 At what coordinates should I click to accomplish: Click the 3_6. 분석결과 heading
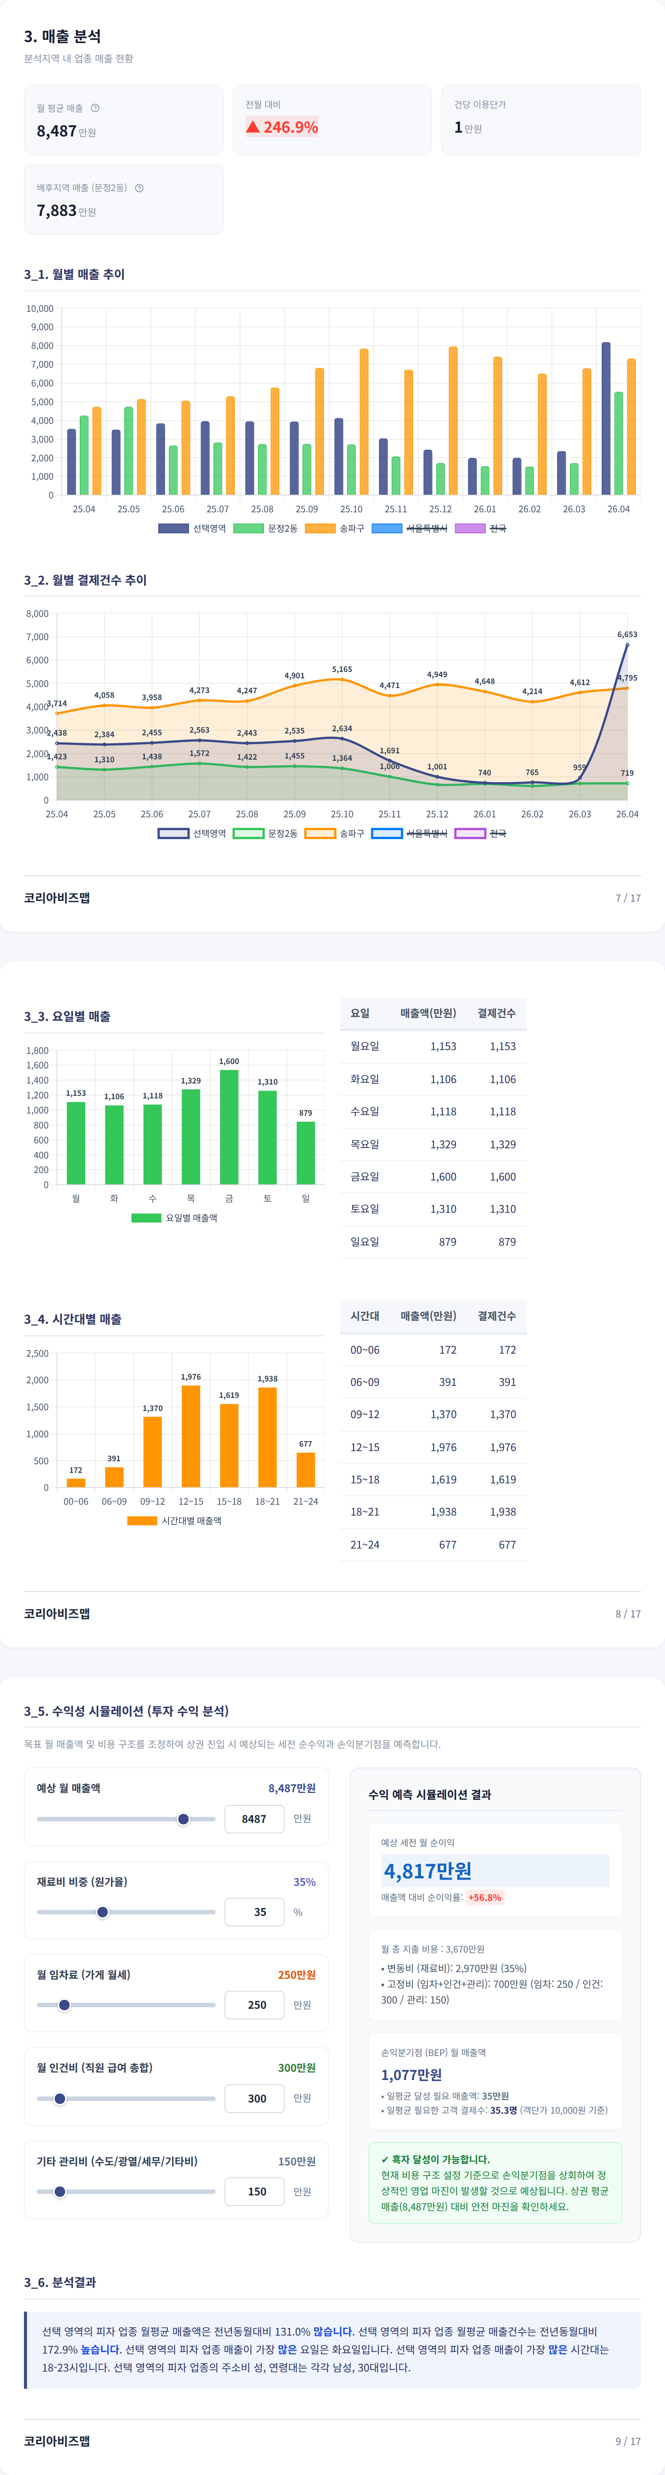[x=60, y=2282]
